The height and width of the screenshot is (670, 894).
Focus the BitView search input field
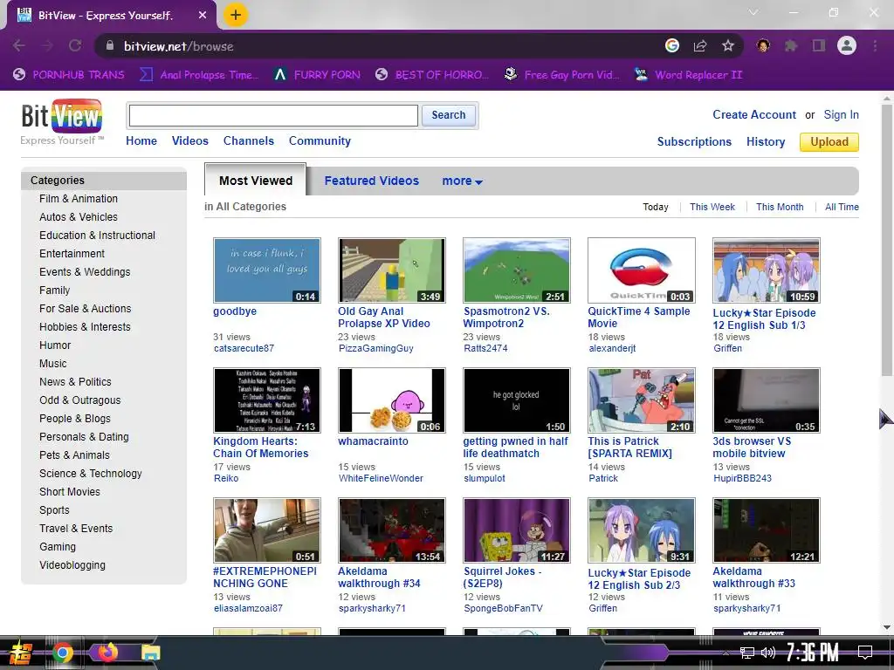click(273, 116)
